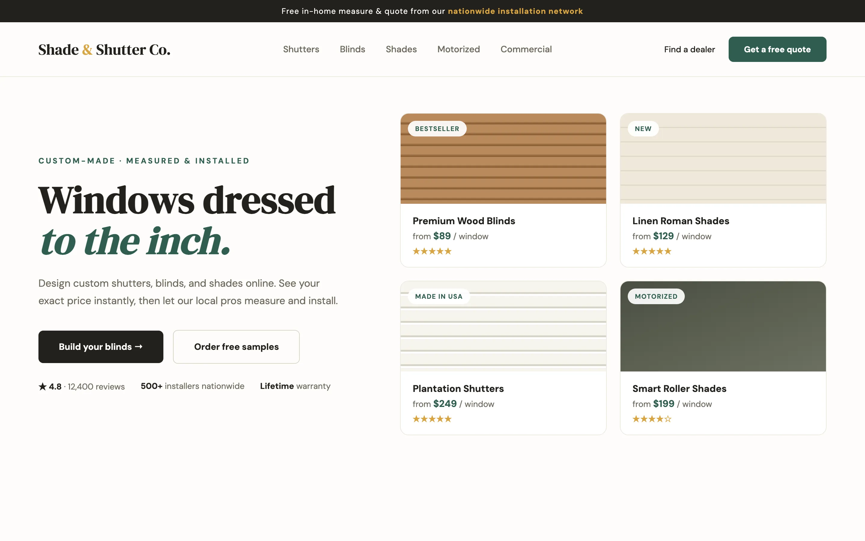
Task: Click the $129 price on Roman Shades
Action: tap(663, 236)
